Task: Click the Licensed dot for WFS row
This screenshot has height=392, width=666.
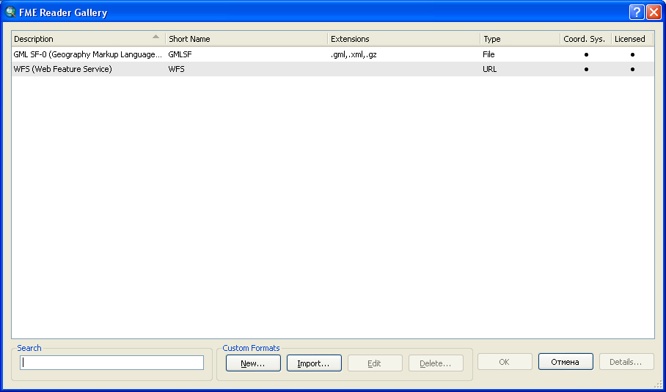Action: tap(632, 69)
